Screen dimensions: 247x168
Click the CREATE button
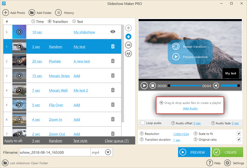click(227, 152)
